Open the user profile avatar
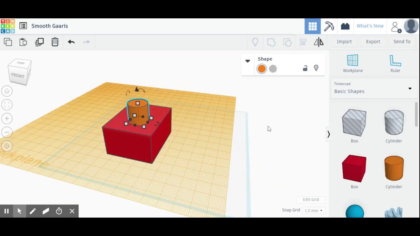This screenshot has width=420, height=236. pyautogui.click(x=411, y=26)
